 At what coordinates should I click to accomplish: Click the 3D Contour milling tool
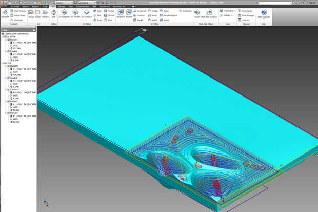pos(139,15)
